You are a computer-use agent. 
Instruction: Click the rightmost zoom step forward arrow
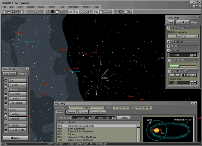point(195,75)
